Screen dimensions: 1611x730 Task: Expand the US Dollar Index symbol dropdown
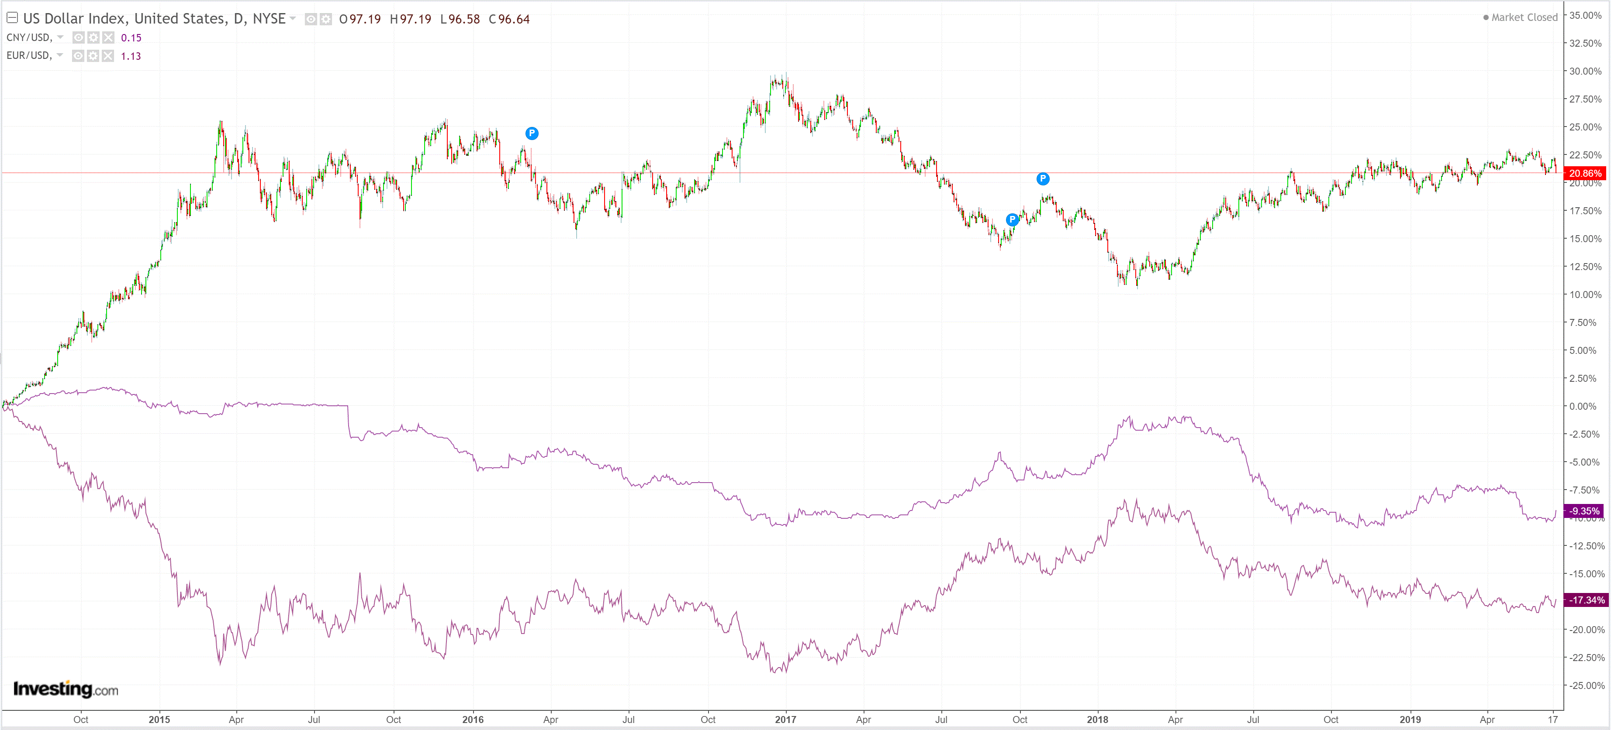coord(293,19)
